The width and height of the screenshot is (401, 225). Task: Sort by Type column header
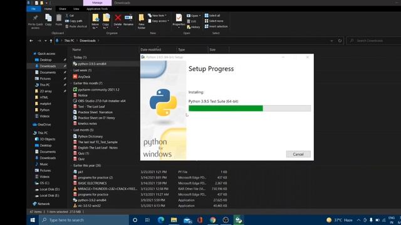(x=182, y=50)
